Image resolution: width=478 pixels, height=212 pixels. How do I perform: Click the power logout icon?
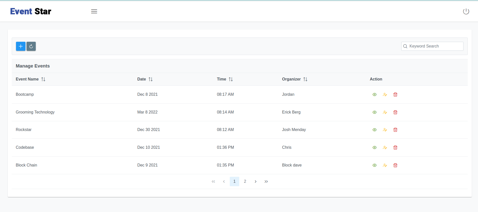466,11
